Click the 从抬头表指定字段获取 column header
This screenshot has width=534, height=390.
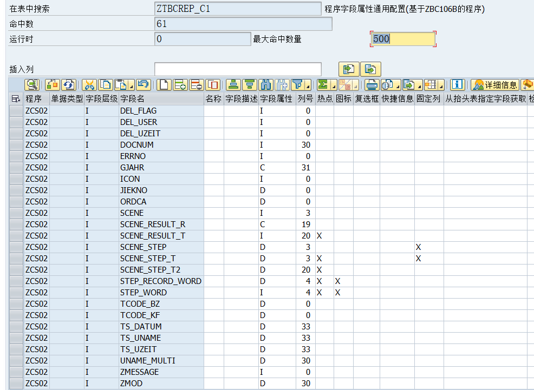coord(486,98)
